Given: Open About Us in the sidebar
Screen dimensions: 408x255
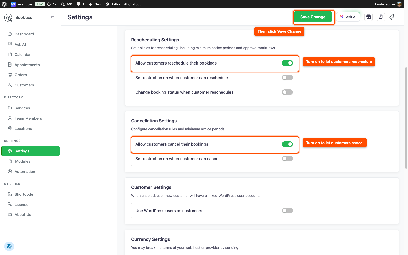Looking at the screenshot, I should (30, 215).
